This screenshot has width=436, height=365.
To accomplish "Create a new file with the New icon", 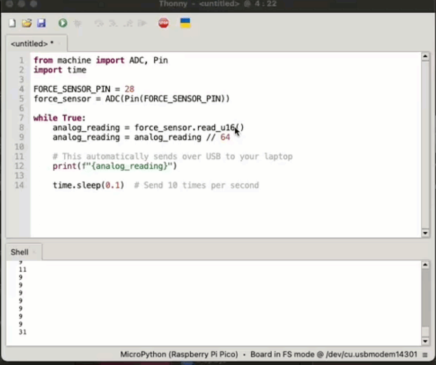I will 12,23.
